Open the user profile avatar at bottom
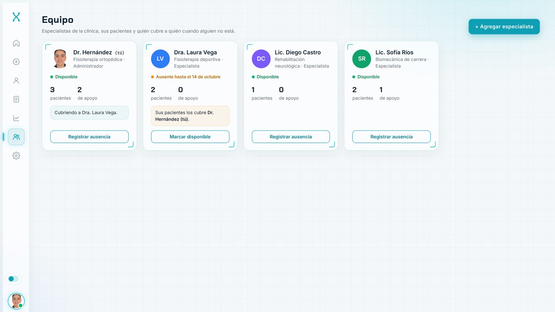Screen dimensions: 555x312 16,301
